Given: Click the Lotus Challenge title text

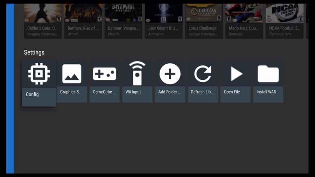Looking at the screenshot, I should click(x=203, y=28).
